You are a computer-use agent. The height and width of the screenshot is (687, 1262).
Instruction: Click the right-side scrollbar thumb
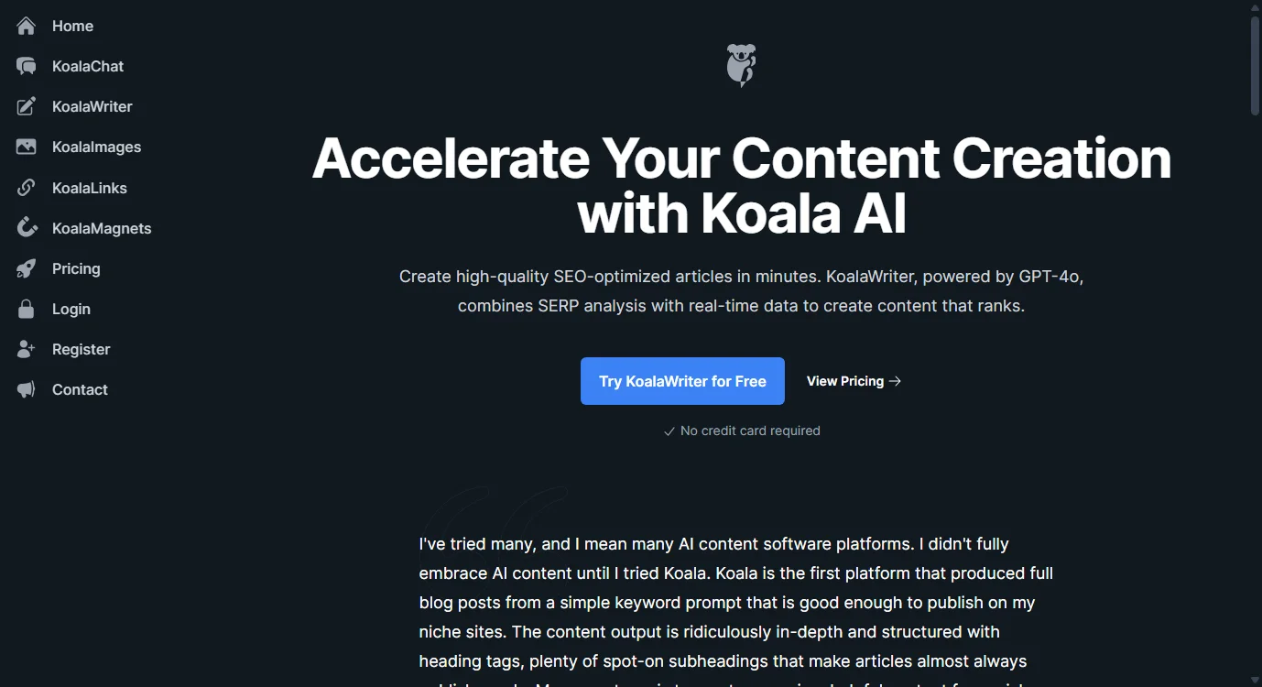[1255, 64]
